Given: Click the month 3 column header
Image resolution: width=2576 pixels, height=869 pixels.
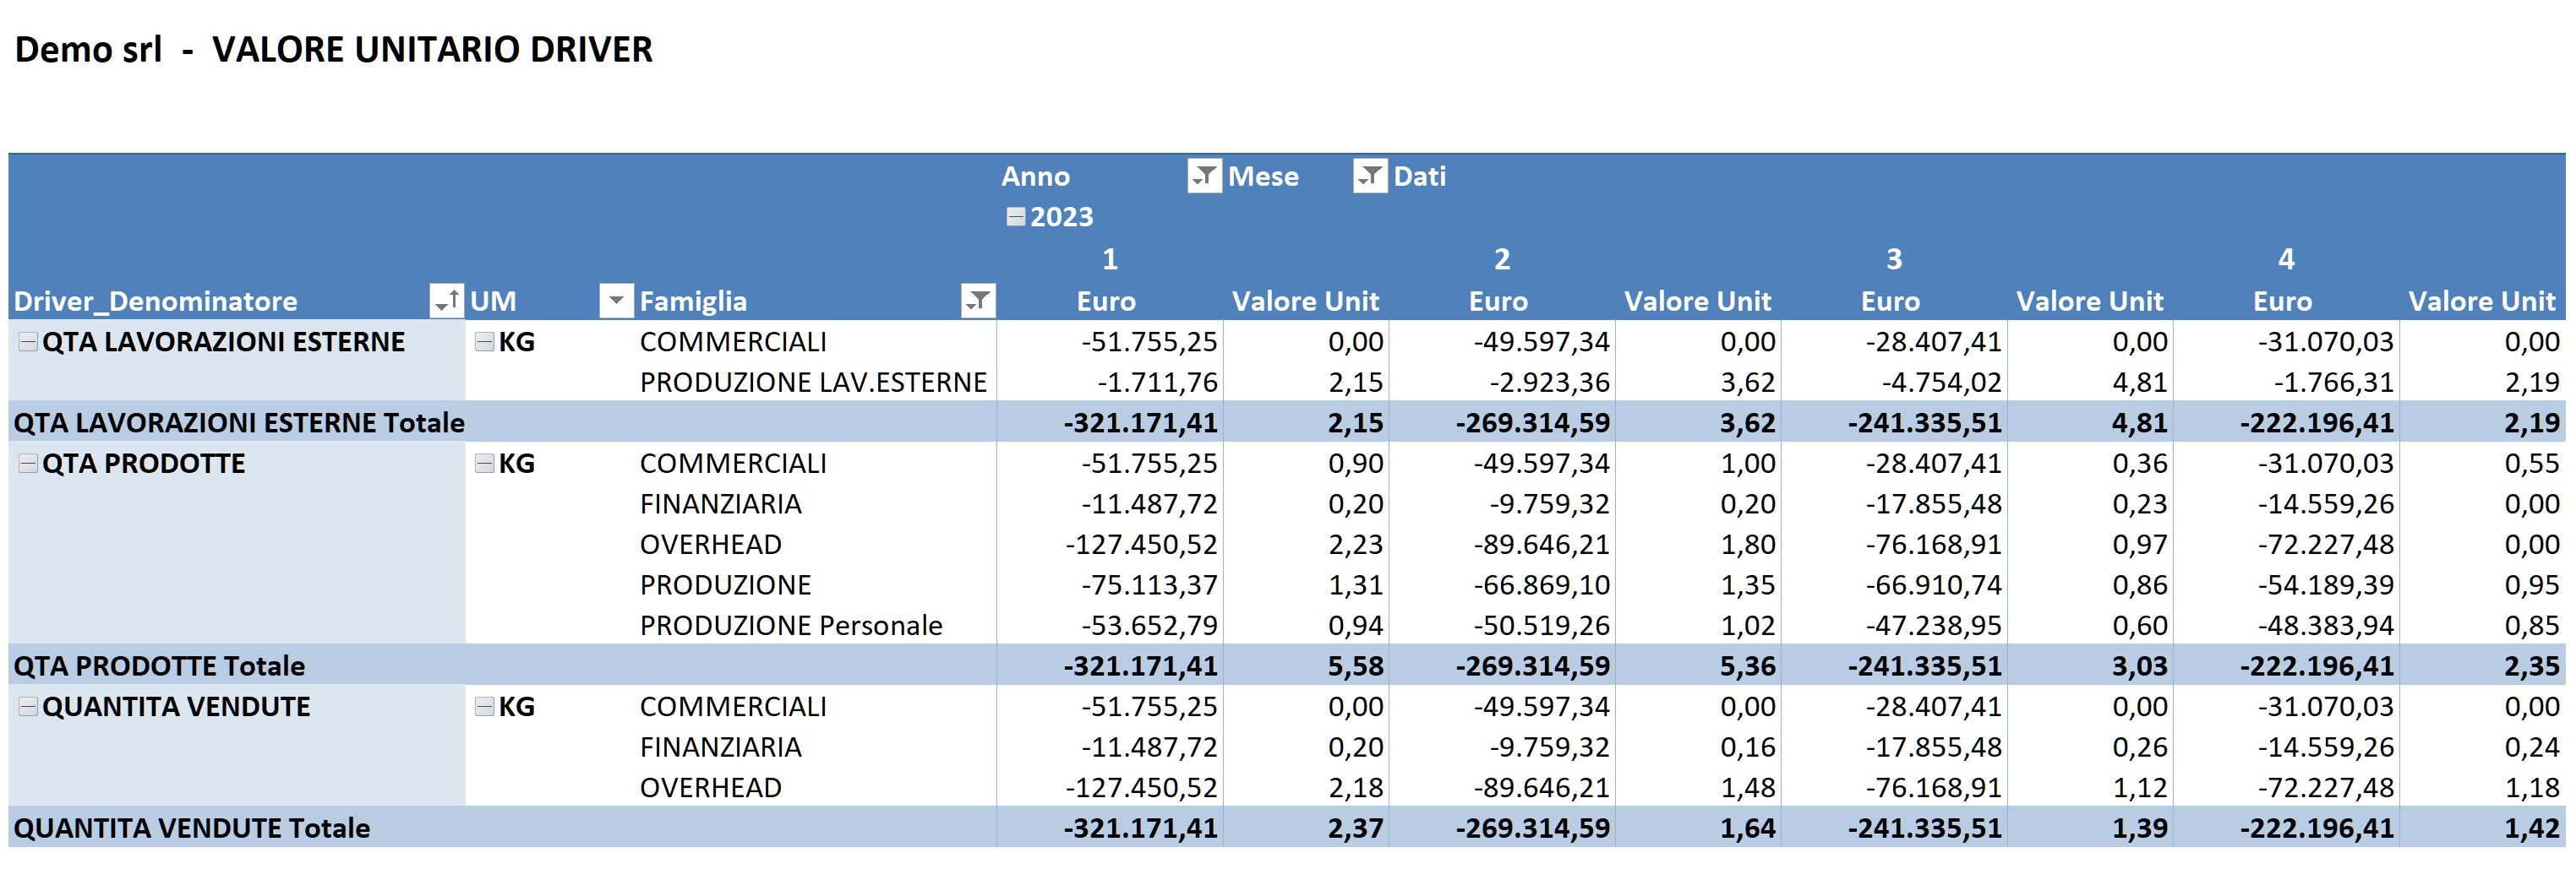Looking at the screenshot, I should 1894,260.
